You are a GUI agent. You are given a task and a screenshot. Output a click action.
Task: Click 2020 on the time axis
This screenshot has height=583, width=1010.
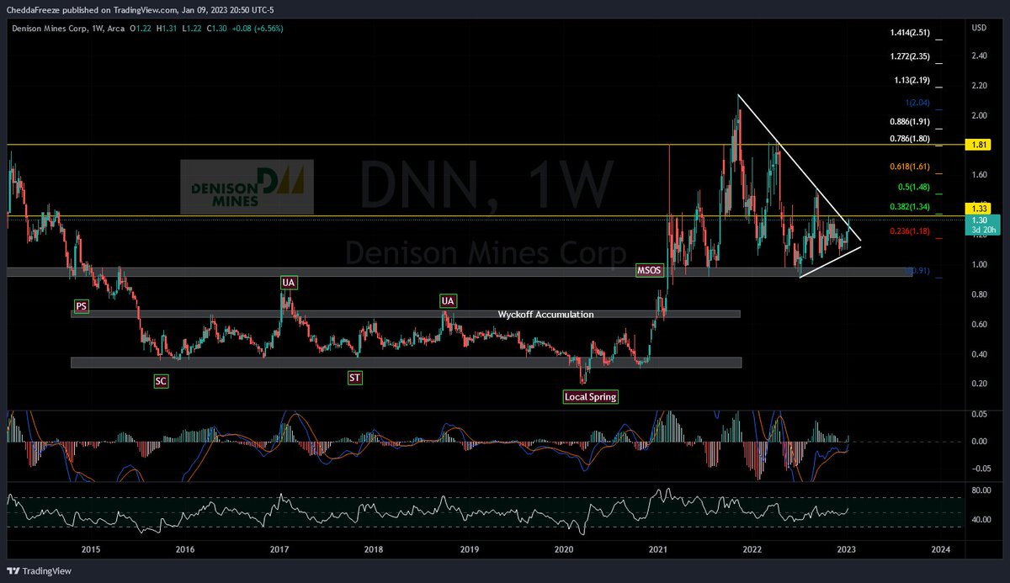[565, 549]
